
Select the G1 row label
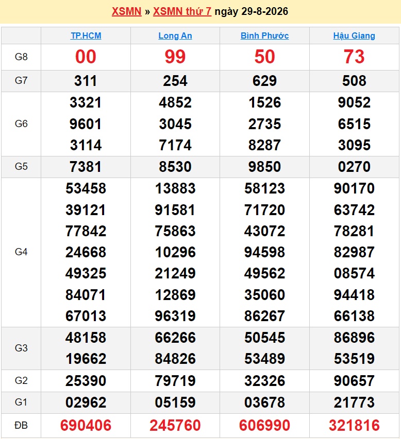point(21,402)
